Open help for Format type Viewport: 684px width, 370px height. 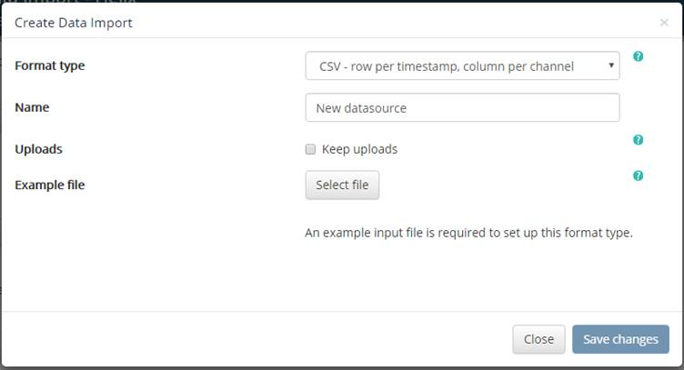click(638, 56)
